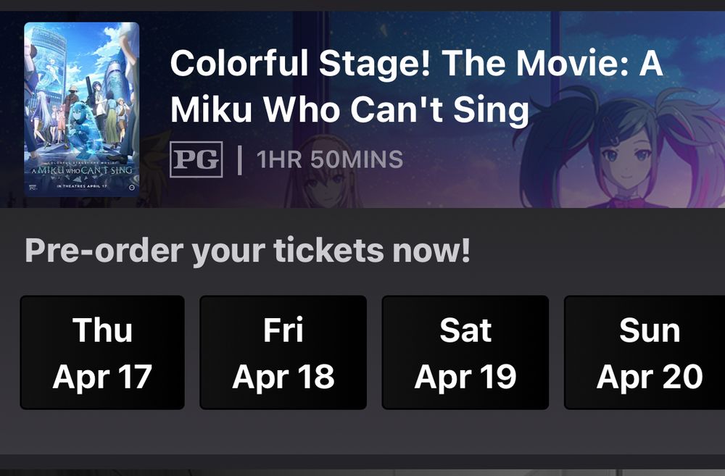Screen dimensions: 725x476
Task: Pick Sat Apr 19 date tile
Action: point(465,352)
